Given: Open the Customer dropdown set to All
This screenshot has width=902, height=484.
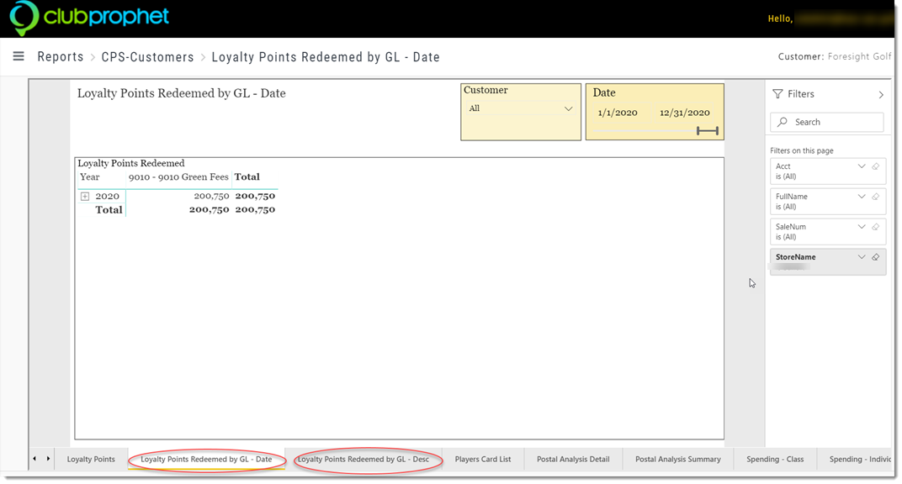Looking at the screenshot, I should coord(521,108).
